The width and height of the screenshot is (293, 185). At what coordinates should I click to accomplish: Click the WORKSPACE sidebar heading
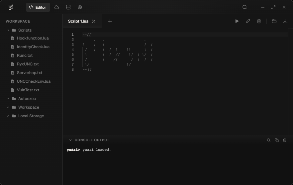[x=18, y=21]
